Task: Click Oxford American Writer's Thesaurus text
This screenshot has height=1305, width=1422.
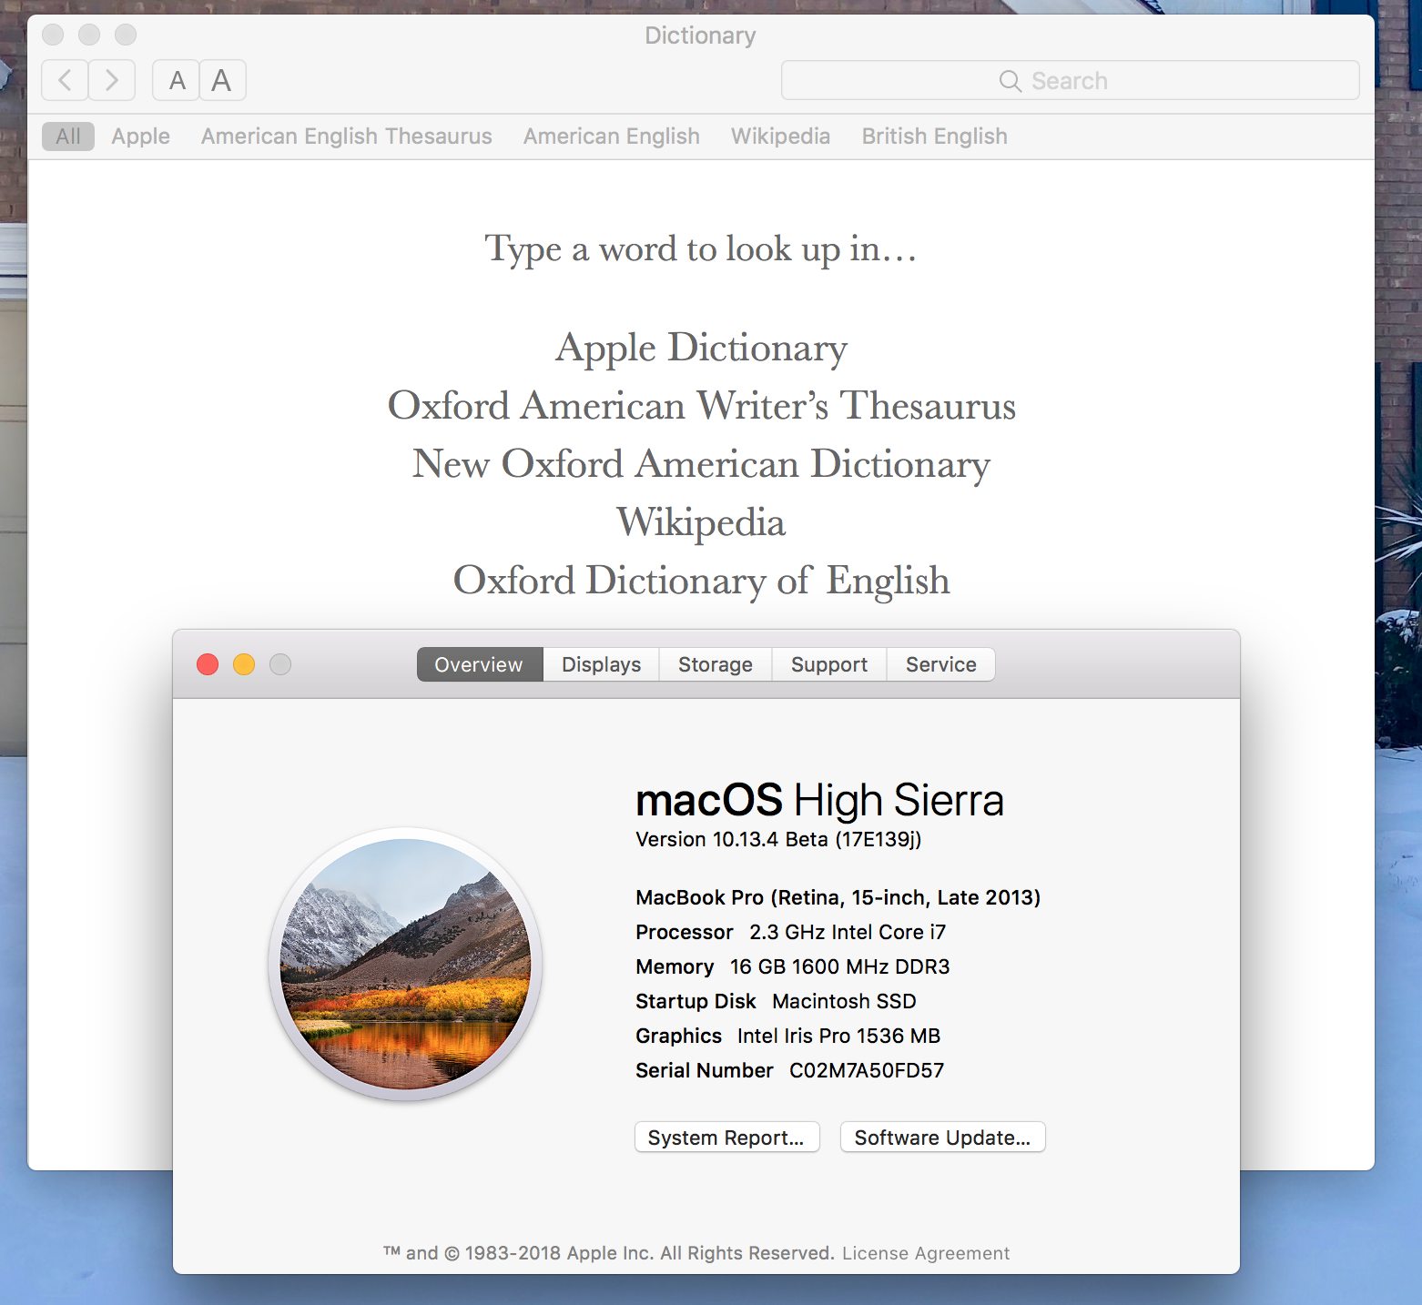Action: point(702,406)
